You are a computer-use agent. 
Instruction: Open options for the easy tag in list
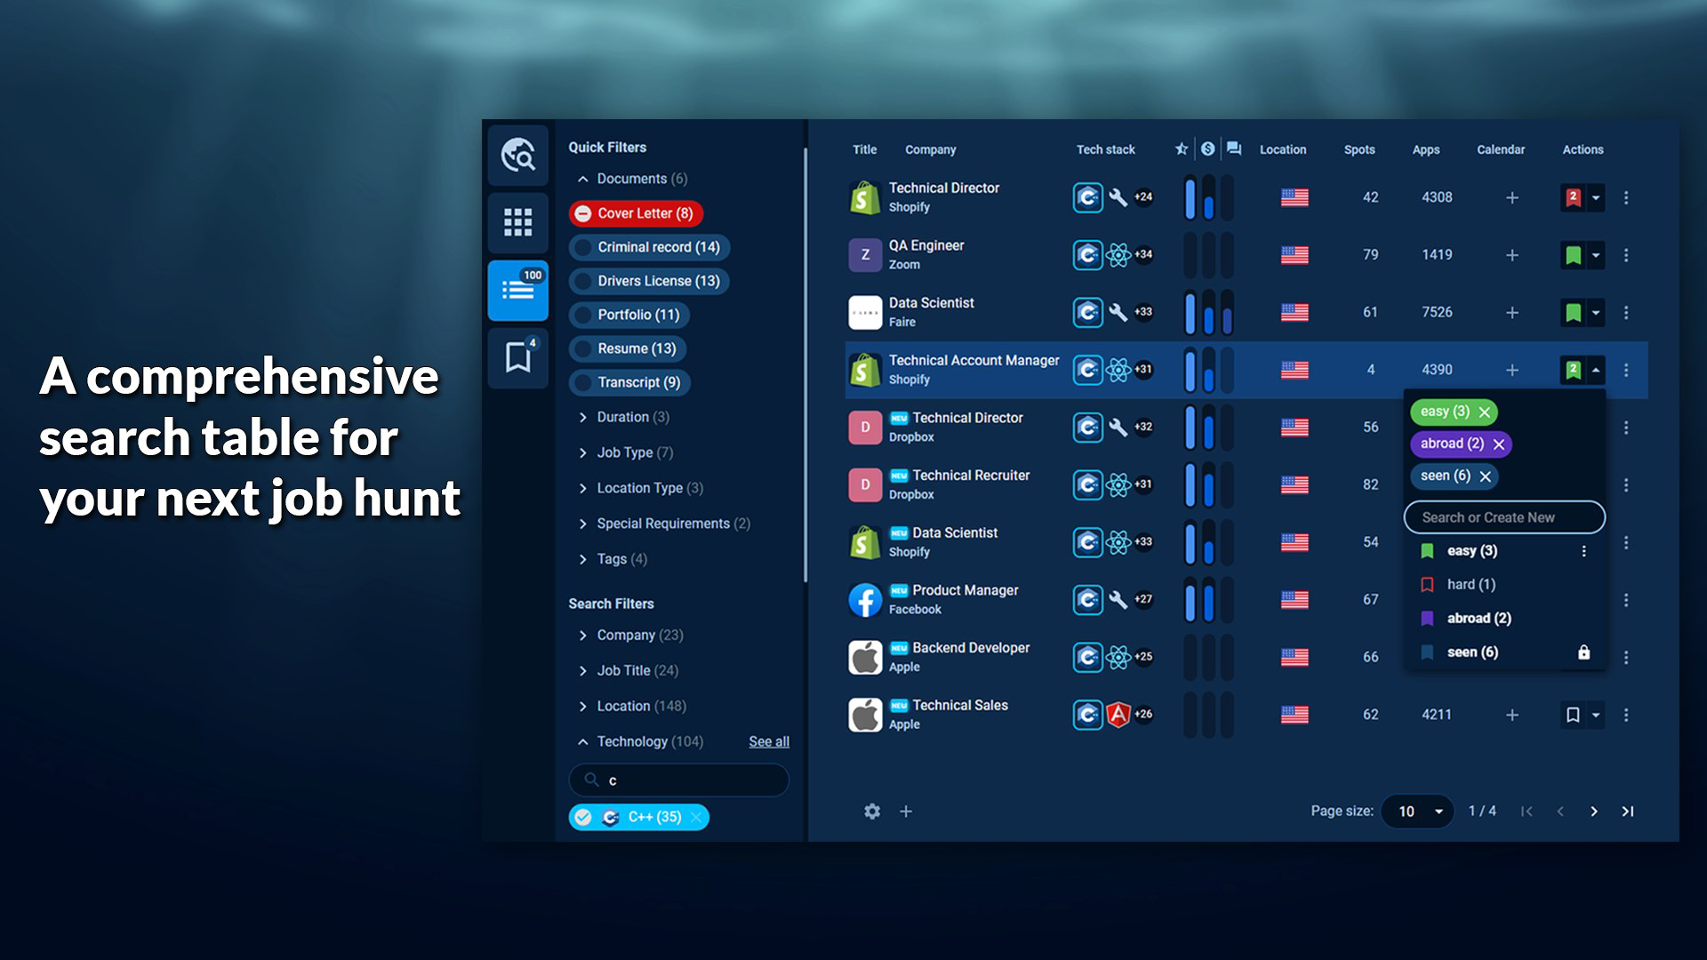[x=1583, y=551]
